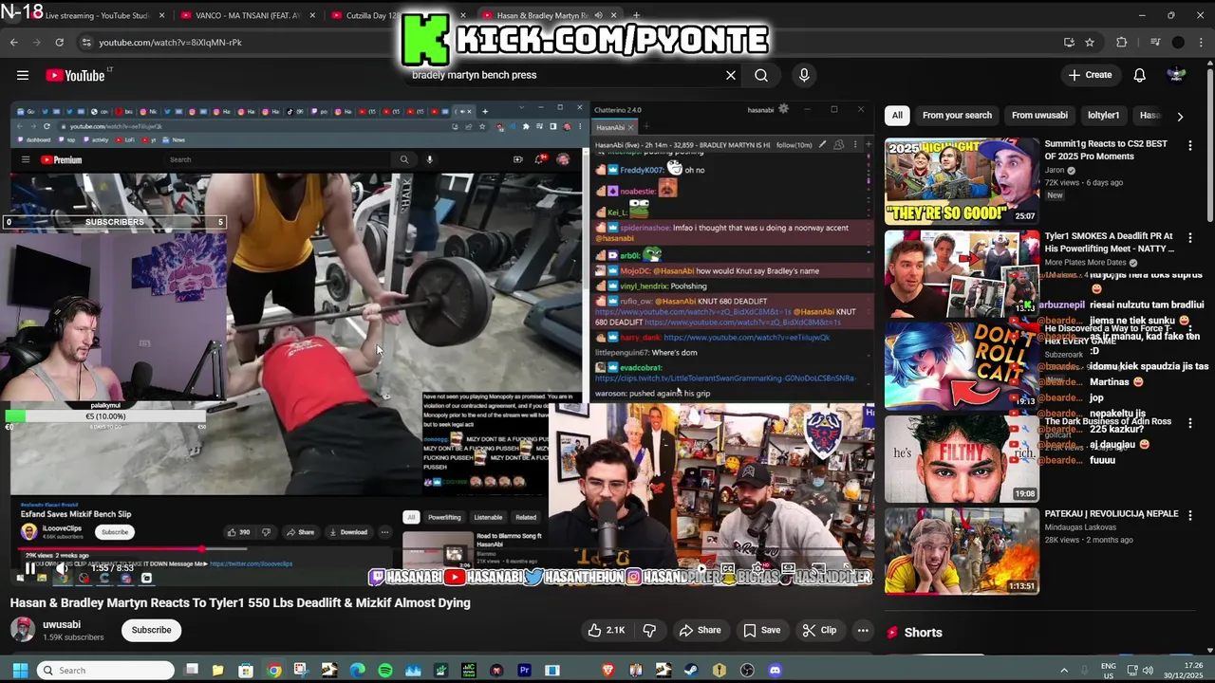Image resolution: width=1215 pixels, height=683 pixels.
Task: Reload the page in Chrome
Action: coord(59,42)
